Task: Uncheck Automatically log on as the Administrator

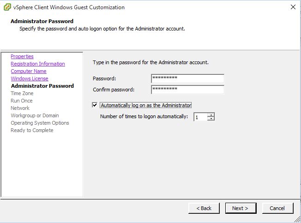Action: tap(95, 105)
